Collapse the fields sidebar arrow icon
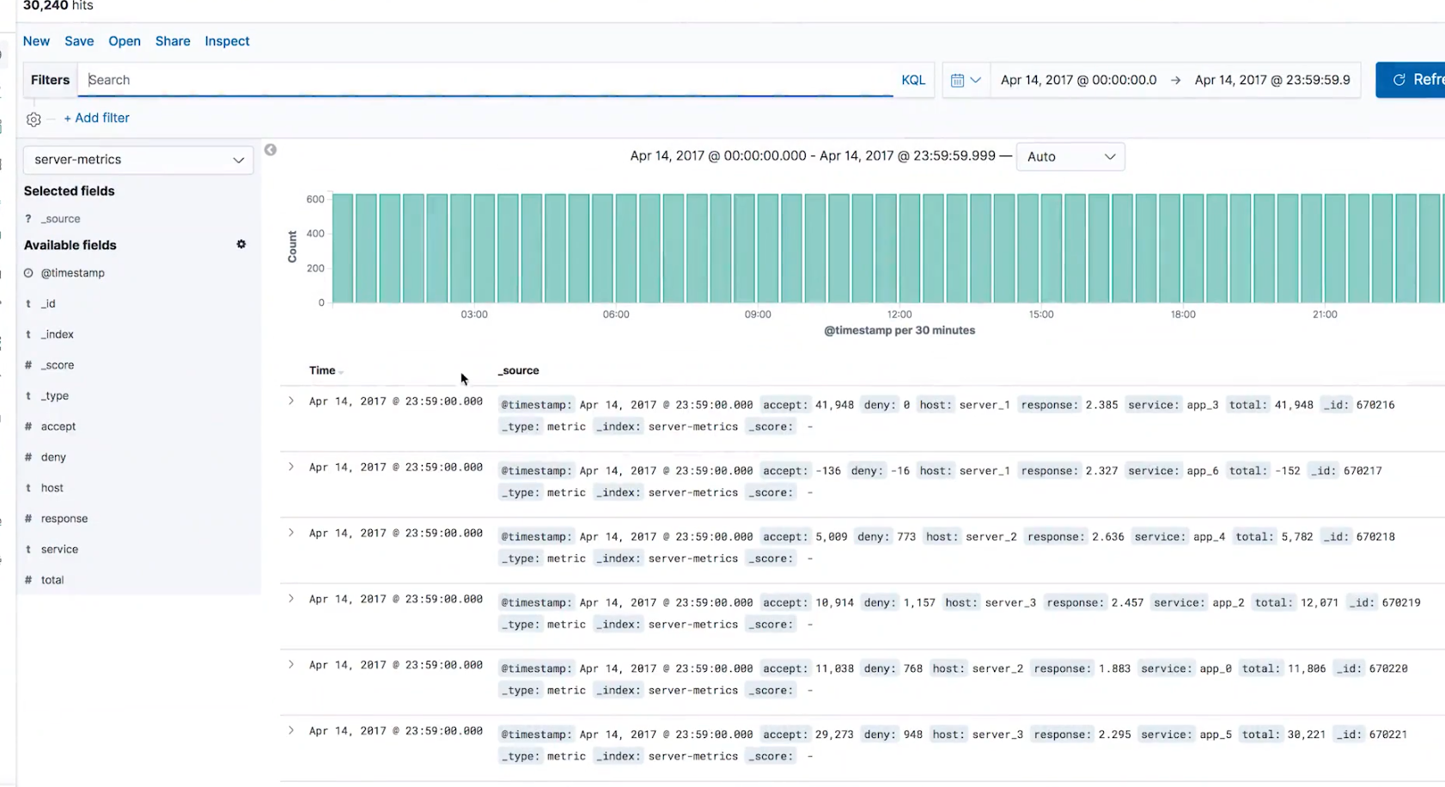 (x=271, y=149)
